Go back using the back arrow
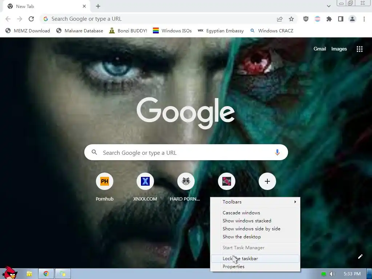 8,19
